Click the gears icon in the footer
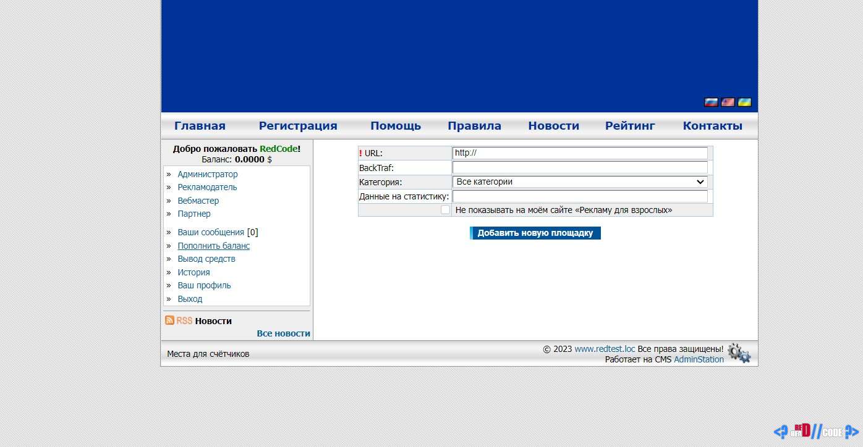 click(739, 353)
